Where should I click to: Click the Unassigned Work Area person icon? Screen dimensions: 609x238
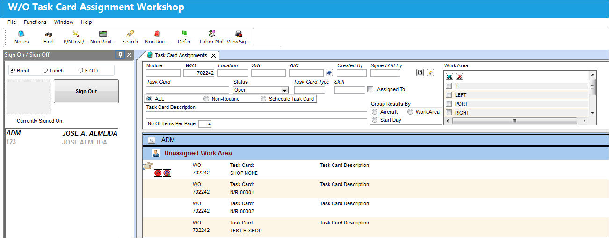tap(156, 153)
